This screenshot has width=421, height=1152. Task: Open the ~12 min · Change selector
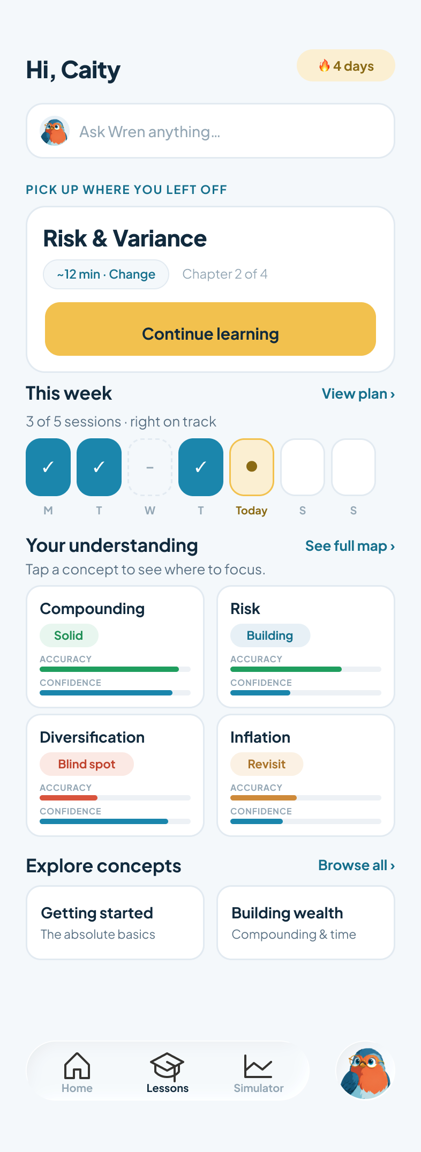pos(106,274)
